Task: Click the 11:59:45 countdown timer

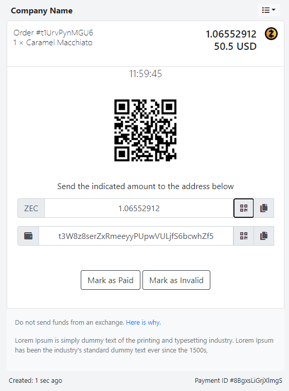Action: coord(146,74)
